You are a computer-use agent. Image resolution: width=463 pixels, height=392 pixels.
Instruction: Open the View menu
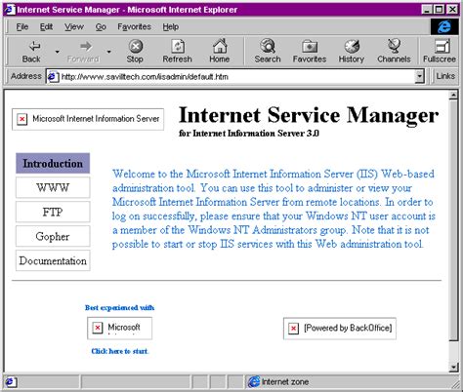(x=74, y=26)
